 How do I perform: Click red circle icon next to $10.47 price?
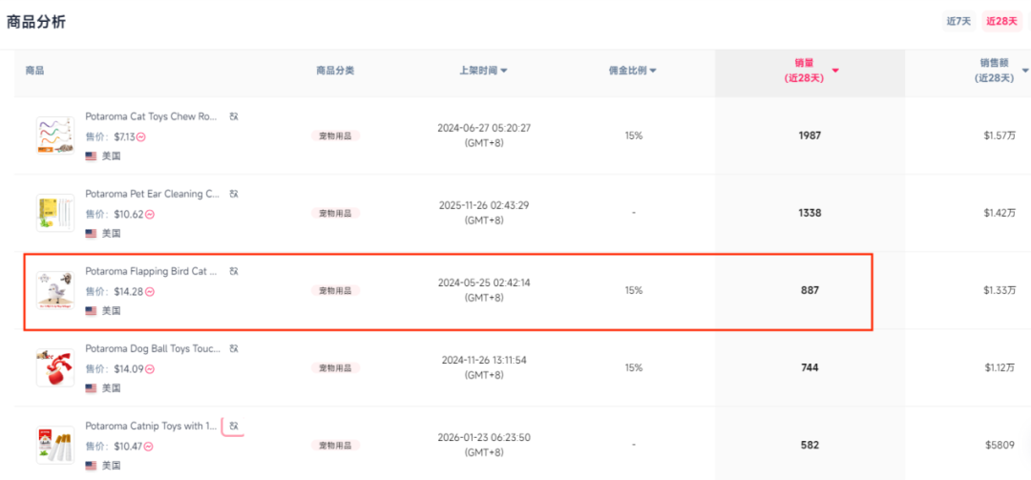pyautogui.click(x=150, y=447)
